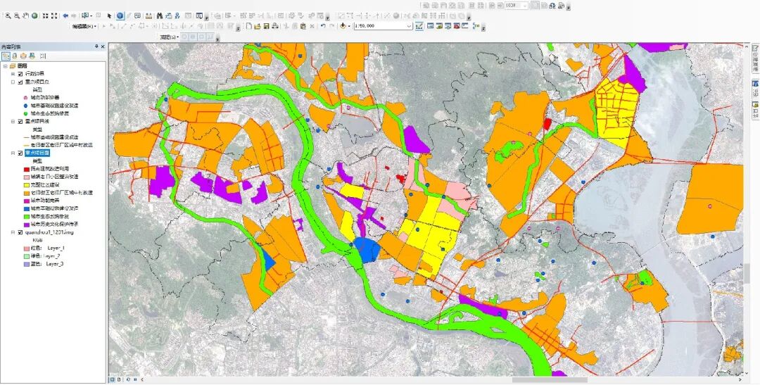
Task: Uncheck the 行政边界 layer checkbox
Action: point(20,74)
